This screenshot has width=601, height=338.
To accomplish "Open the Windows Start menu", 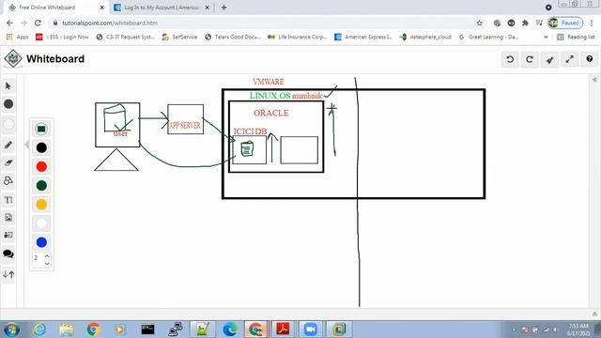I will tap(10, 330).
